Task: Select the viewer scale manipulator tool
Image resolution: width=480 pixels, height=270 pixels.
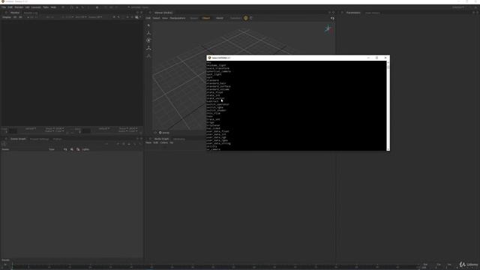Action: pos(148,48)
